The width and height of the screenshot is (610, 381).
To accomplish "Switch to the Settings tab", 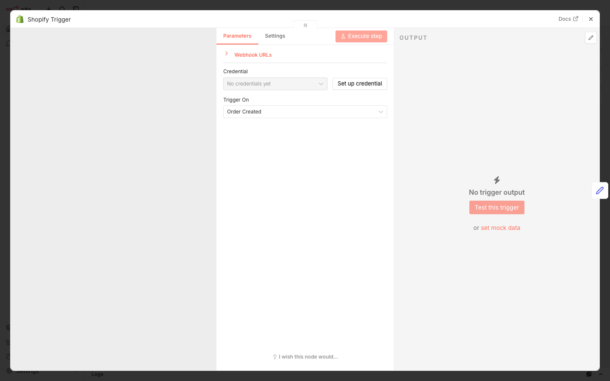I will click(274, 36).
